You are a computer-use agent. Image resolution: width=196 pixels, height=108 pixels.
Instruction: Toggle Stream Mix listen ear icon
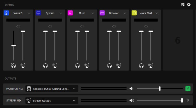188,100
